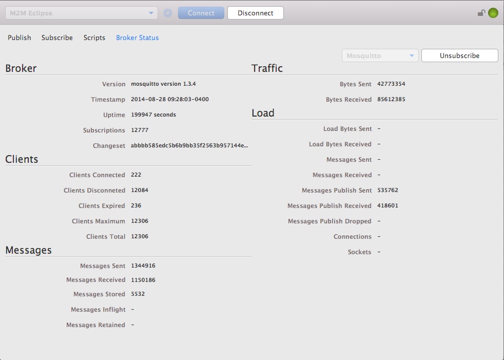Click the Messages section heading

pyautogui.click(x=28, y=250)
